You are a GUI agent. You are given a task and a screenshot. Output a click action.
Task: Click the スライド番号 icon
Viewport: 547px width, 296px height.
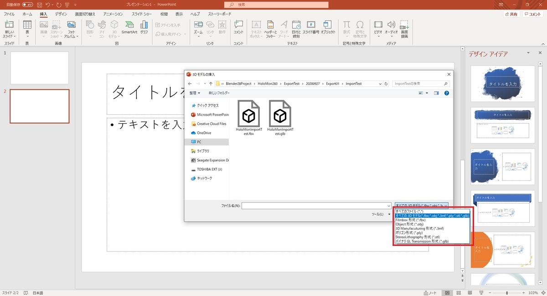coord(311,27)
